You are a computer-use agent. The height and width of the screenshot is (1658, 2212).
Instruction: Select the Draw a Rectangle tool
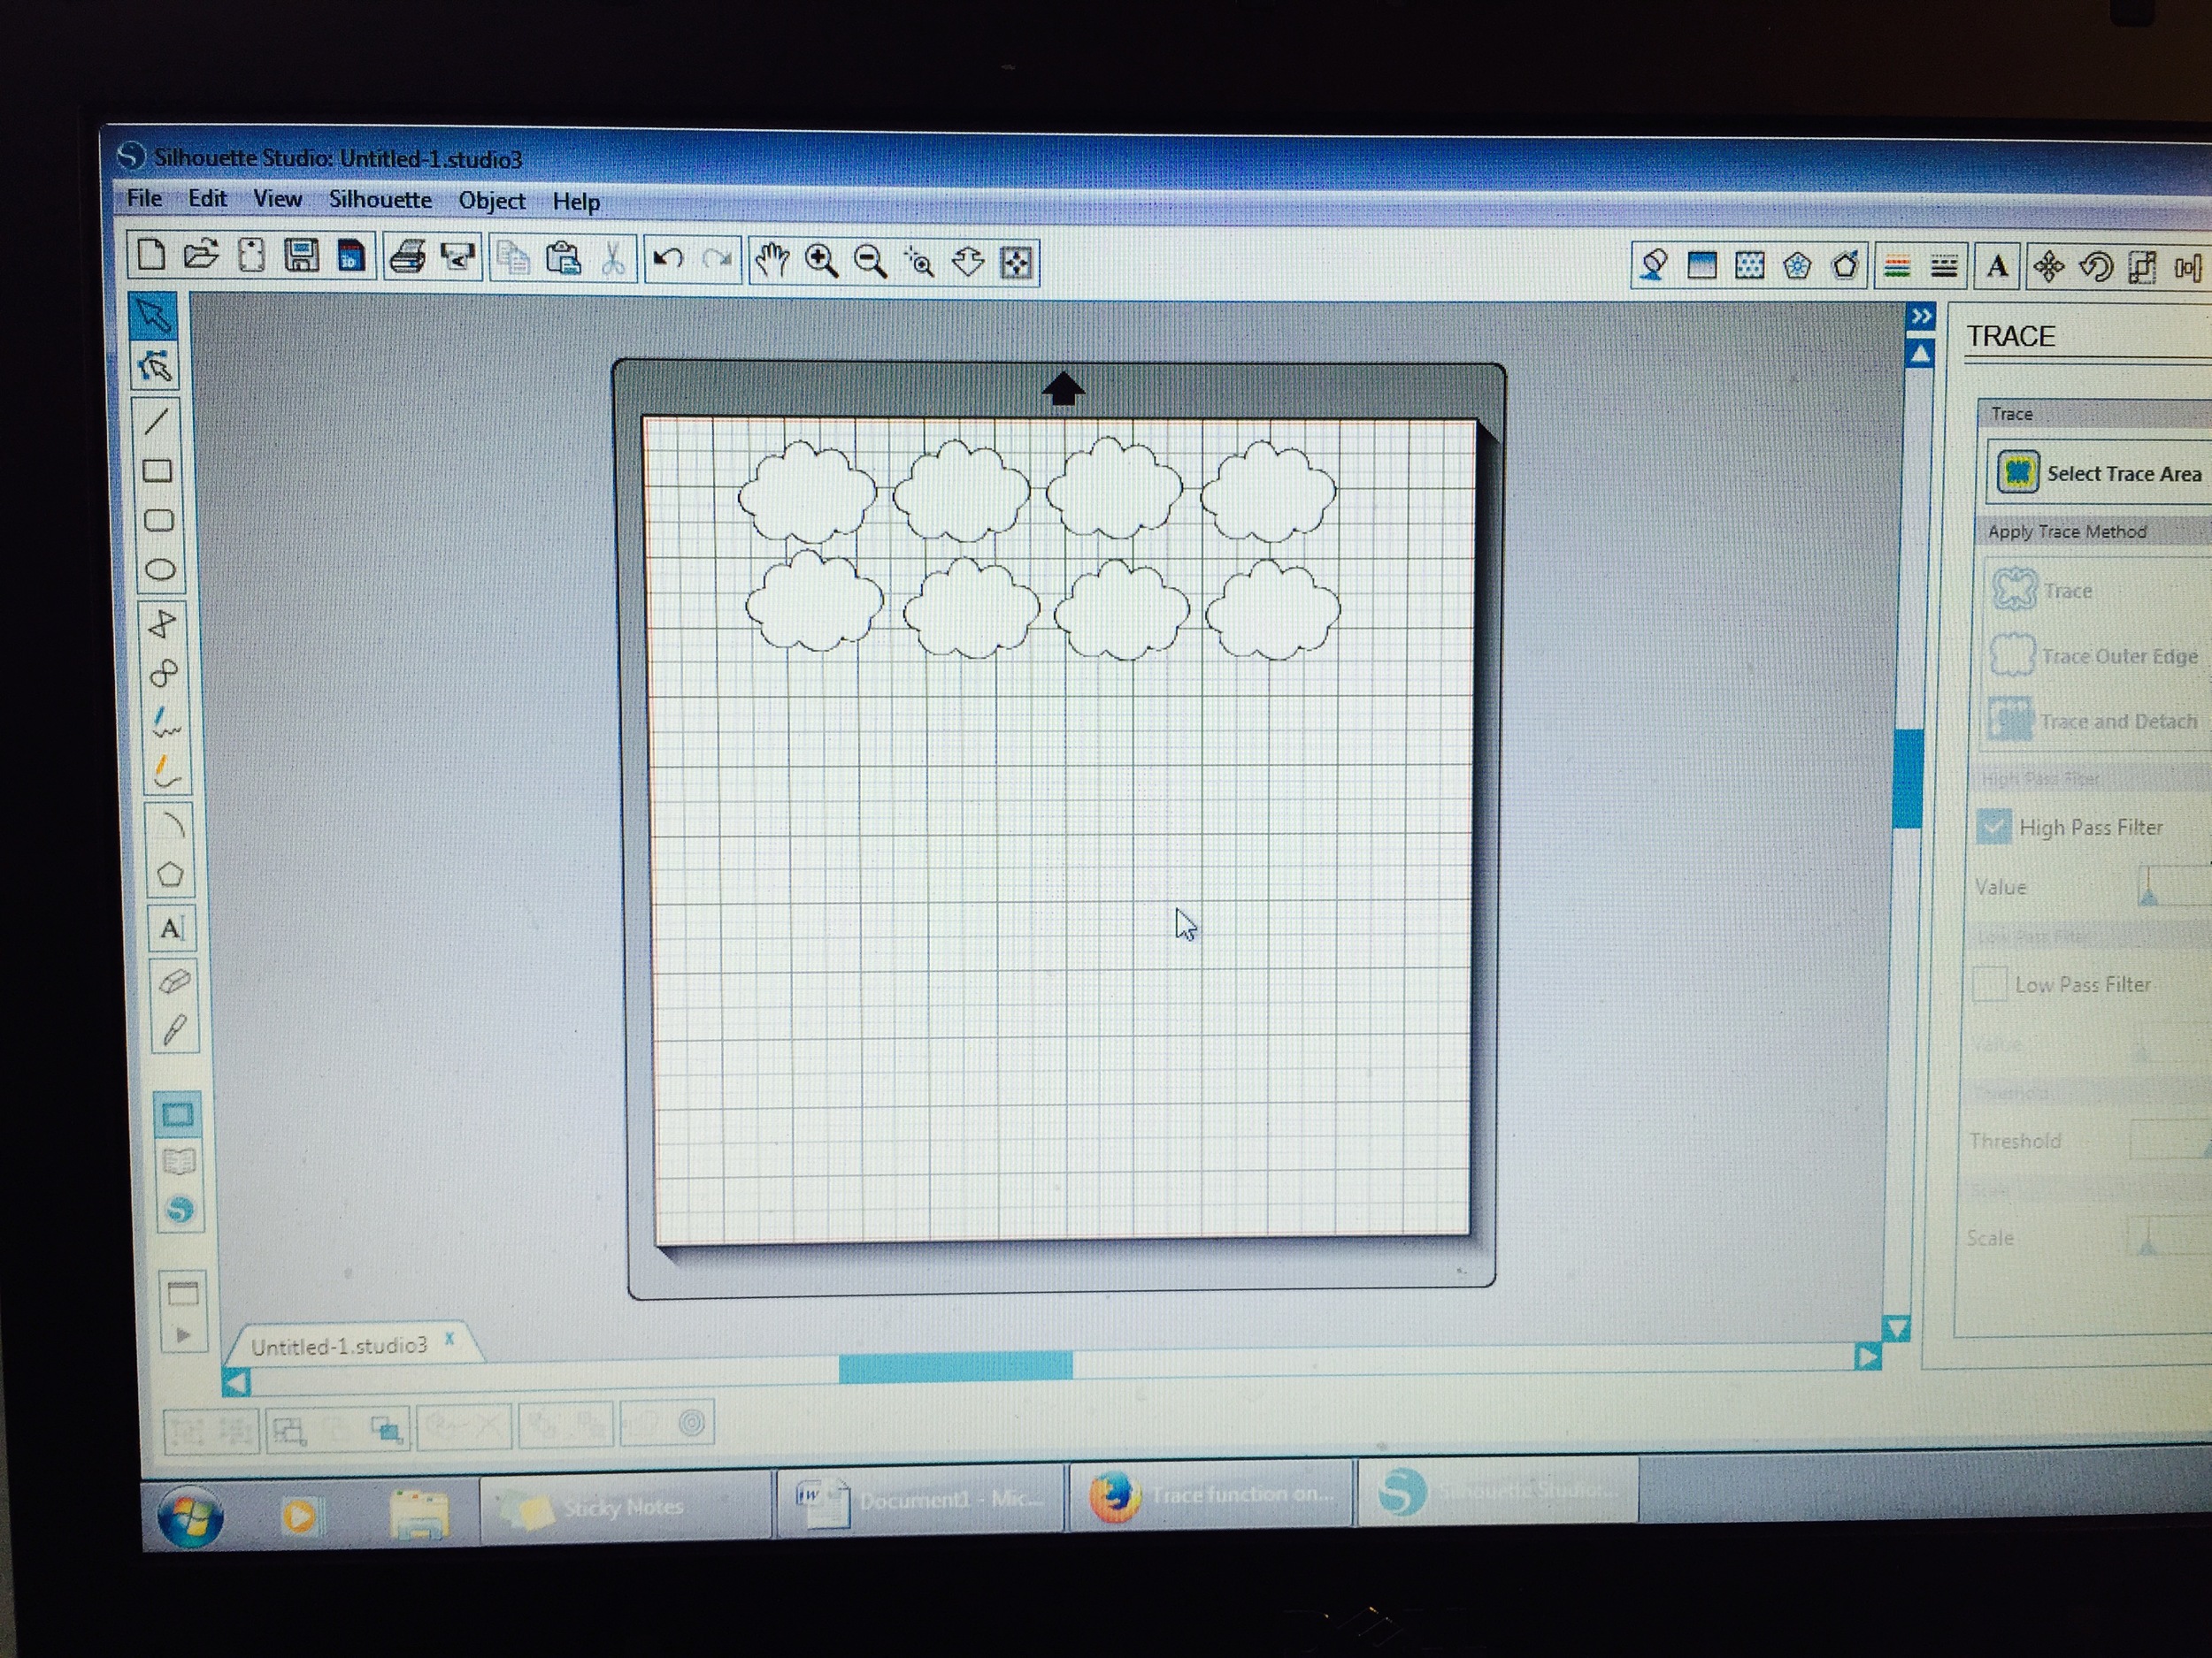(x=158, y=470)
